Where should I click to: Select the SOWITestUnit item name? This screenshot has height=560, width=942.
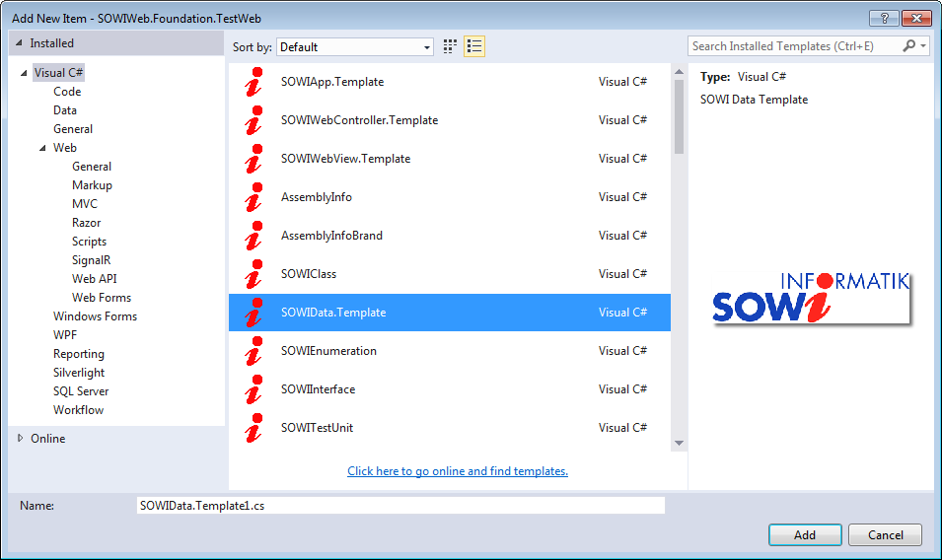[317, 427]
